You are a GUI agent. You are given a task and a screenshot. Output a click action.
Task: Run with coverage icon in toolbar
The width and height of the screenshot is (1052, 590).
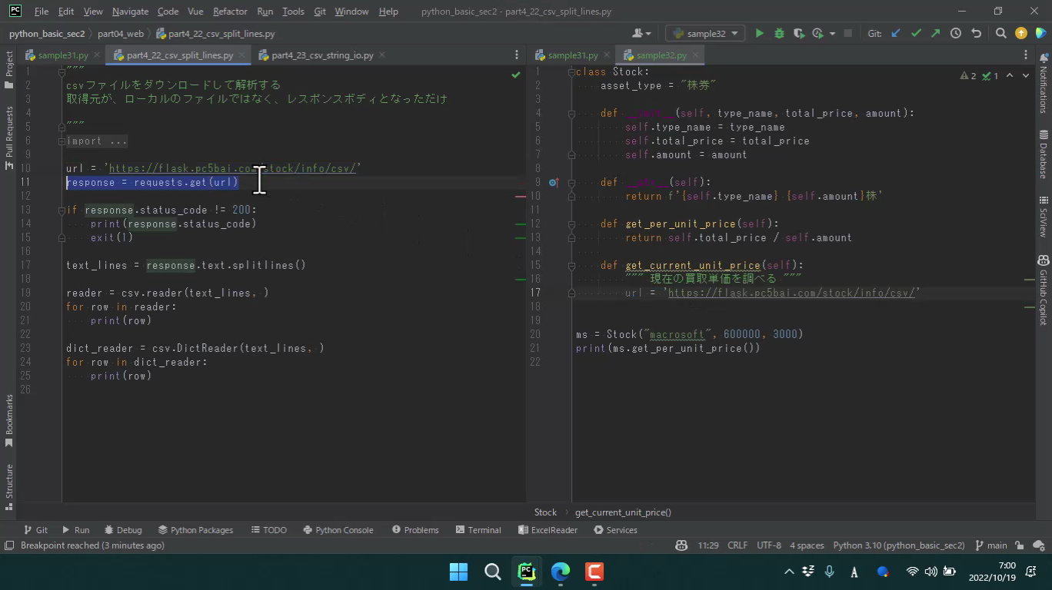[x=799, y=33]
